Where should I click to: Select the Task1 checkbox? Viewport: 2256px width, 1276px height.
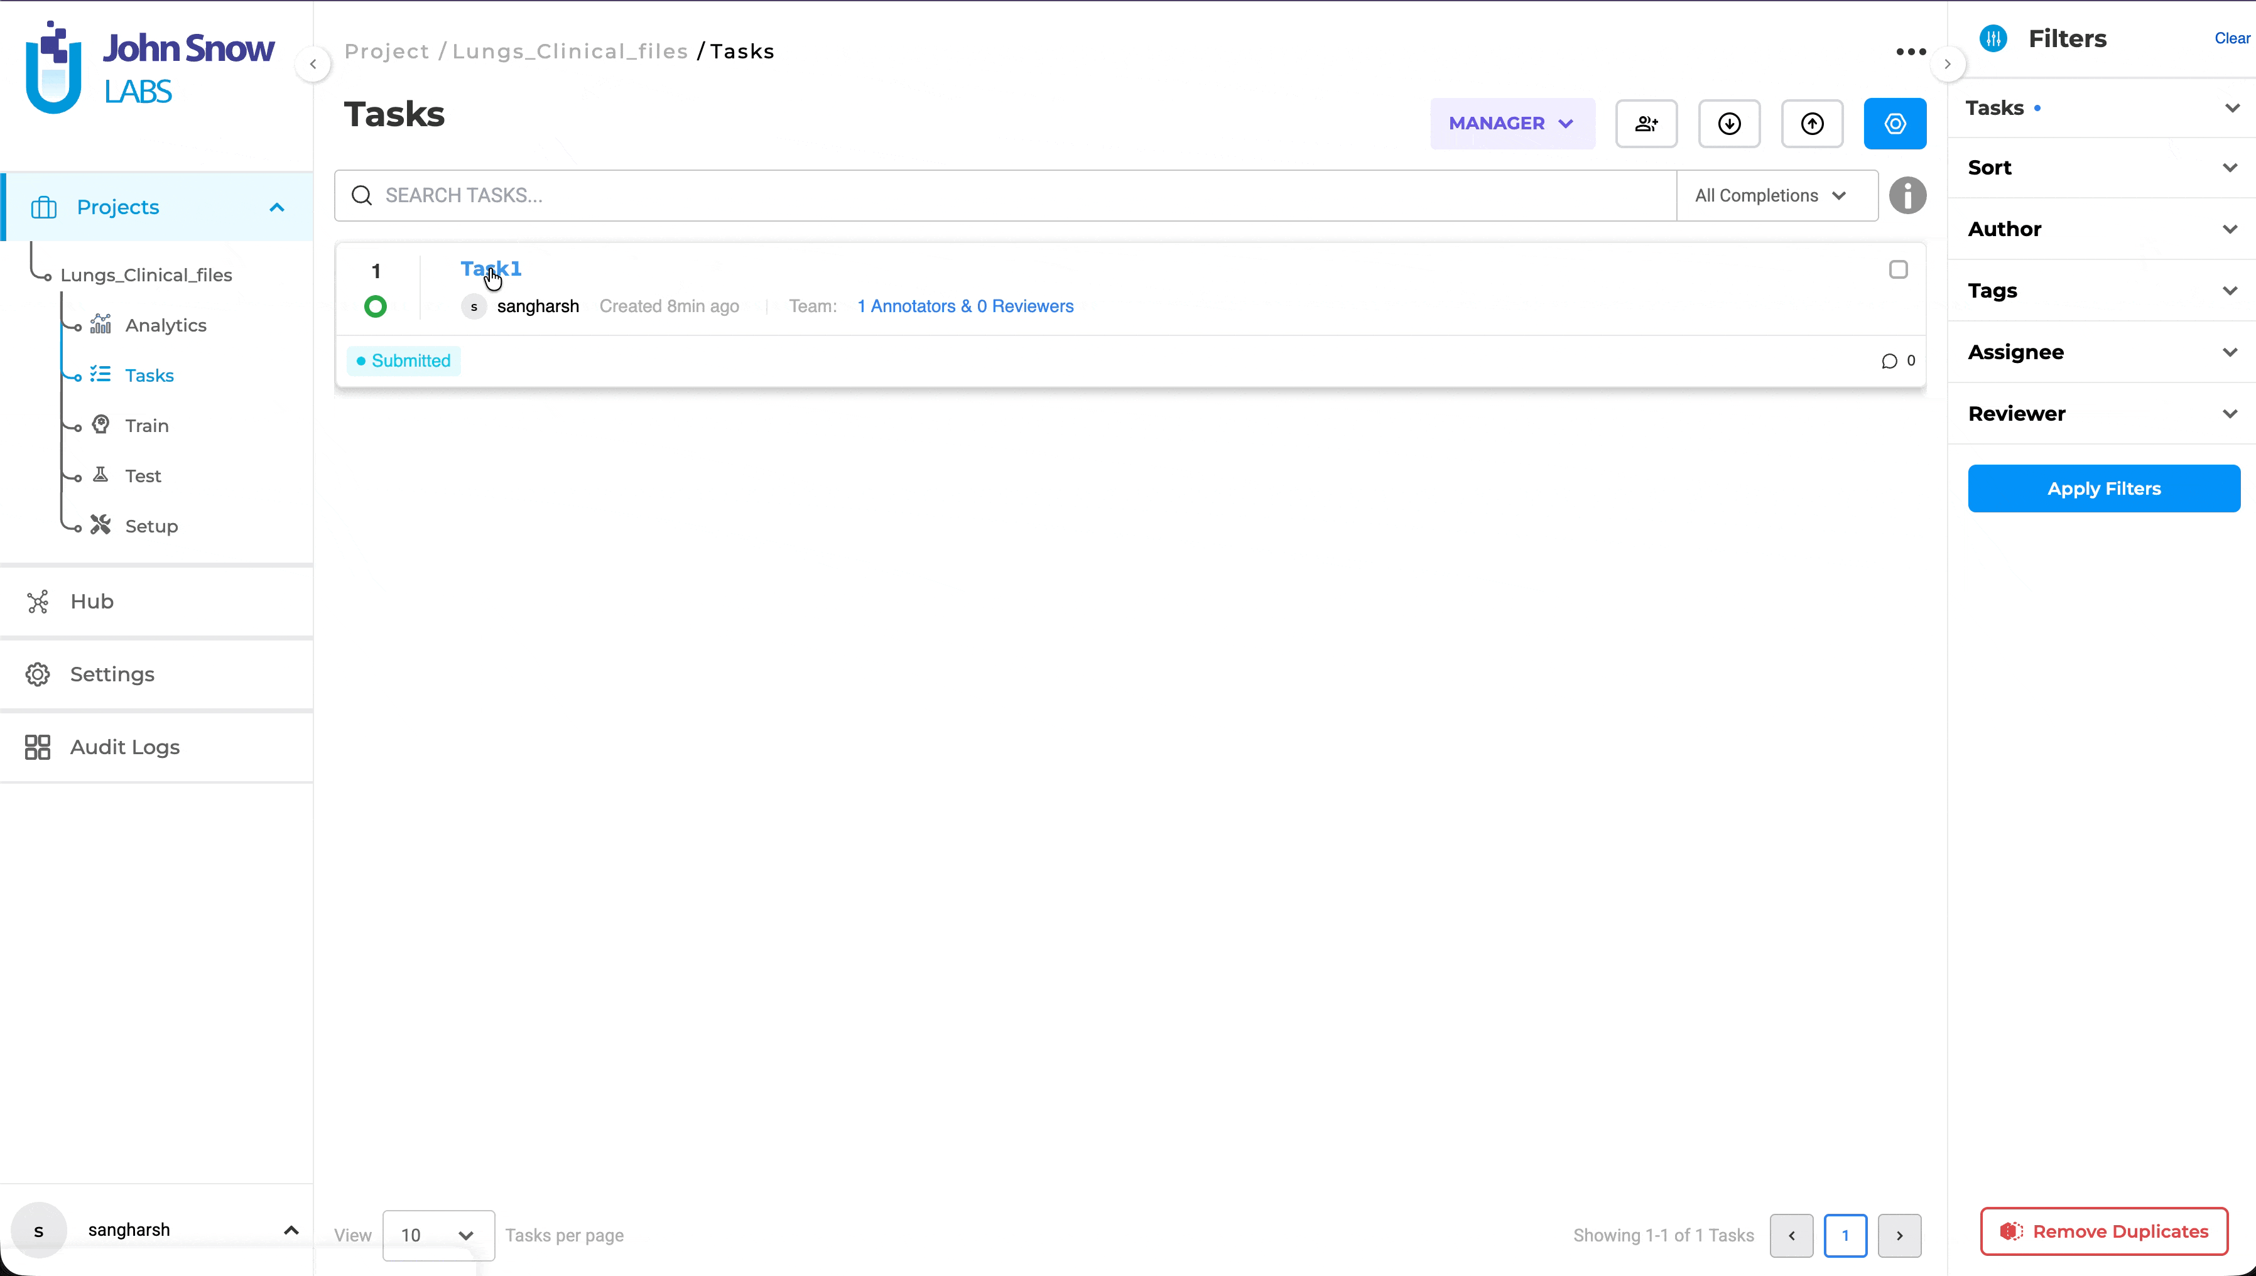[1899, 270]
